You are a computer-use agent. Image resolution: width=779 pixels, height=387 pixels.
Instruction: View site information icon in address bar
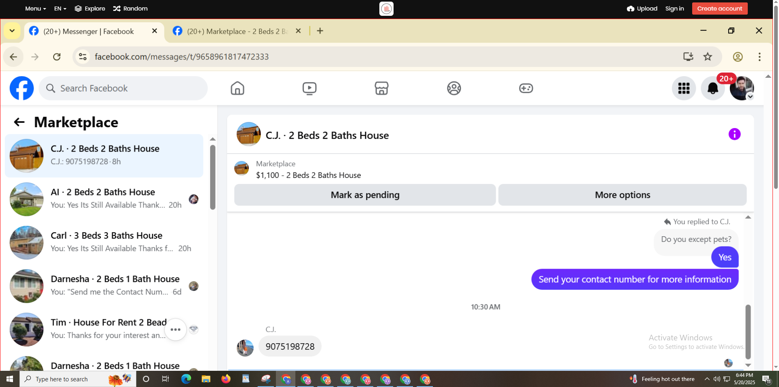click(x=83, y=57)
